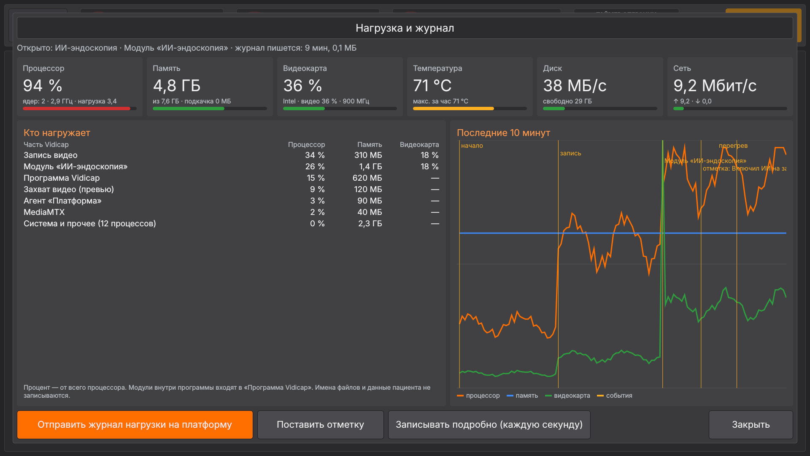Select 'Система и прочее (12 процессов)' row
Screen dimensions: 810x456
231,224
